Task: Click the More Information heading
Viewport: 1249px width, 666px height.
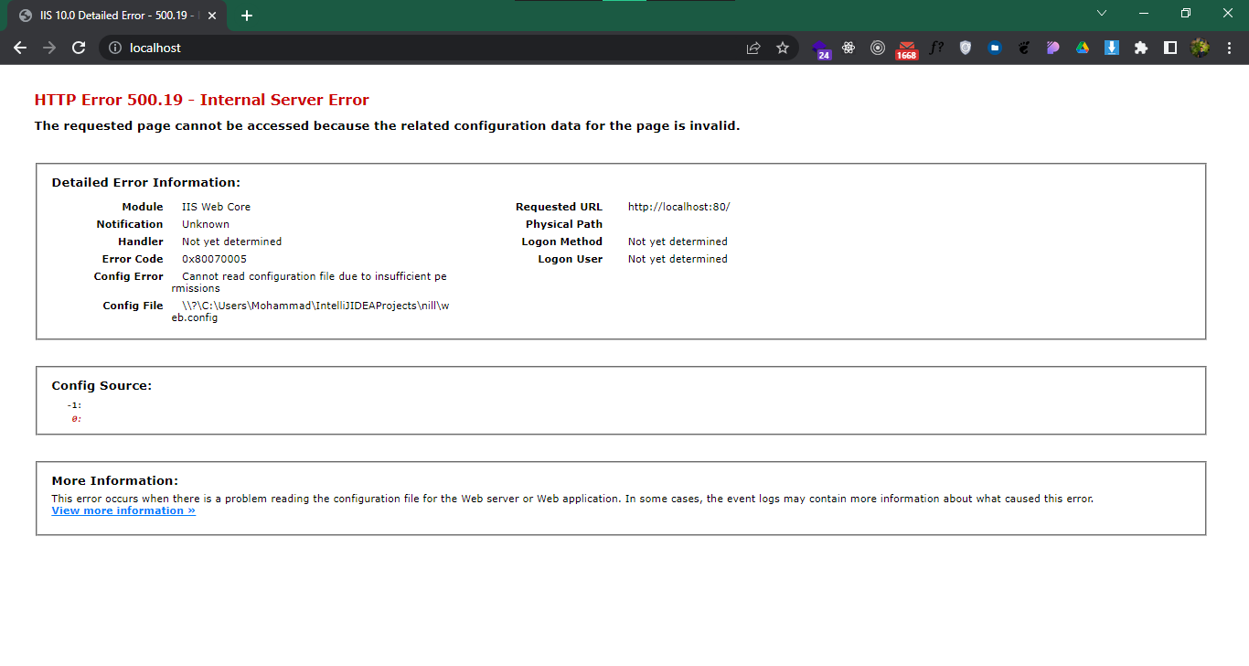Action: [x=115, y=481]
